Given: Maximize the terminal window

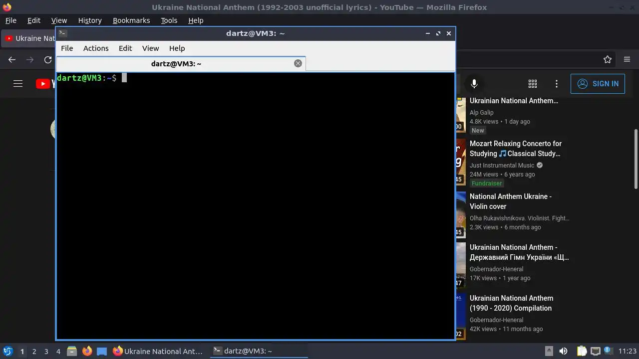Looking at the screenshot, I should (438, 33).
